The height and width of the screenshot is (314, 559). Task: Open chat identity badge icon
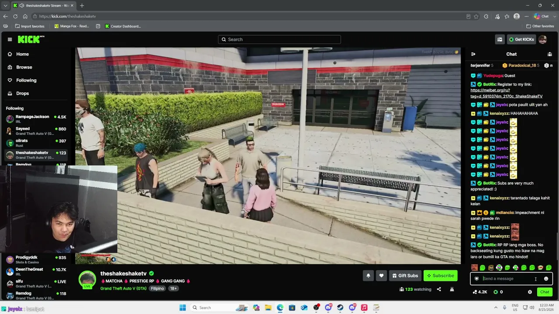tap(476, 279)
